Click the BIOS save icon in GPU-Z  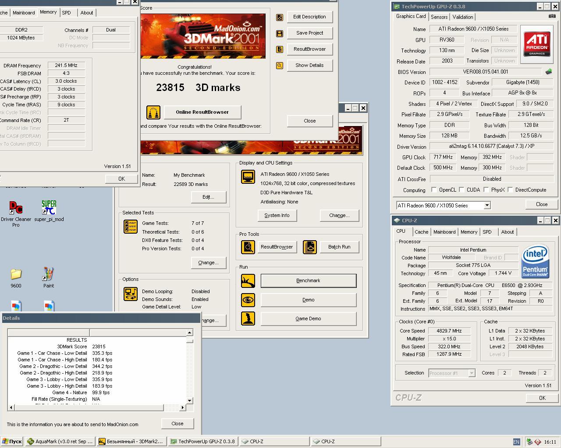pyautogui.click(x=548, y=71)
